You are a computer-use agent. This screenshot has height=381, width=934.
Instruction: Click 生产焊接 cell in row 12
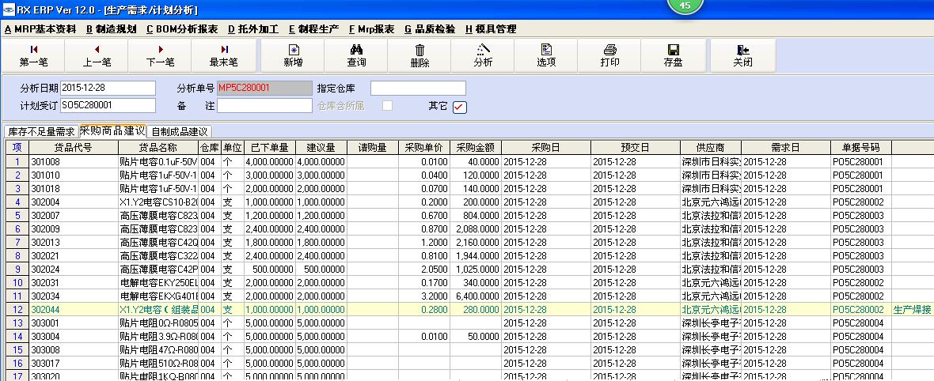(x=912, y=310)
